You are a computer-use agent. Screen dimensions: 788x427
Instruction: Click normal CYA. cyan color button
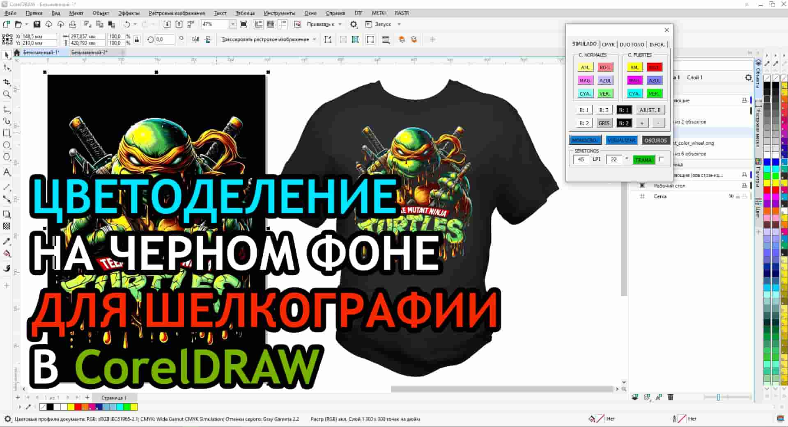point(585,94)
